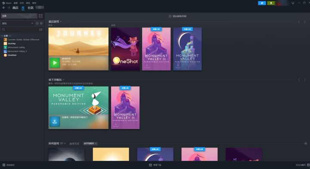Open the 社区 tab
Viewport: 310px width, 169px height.
coord(31,8)
